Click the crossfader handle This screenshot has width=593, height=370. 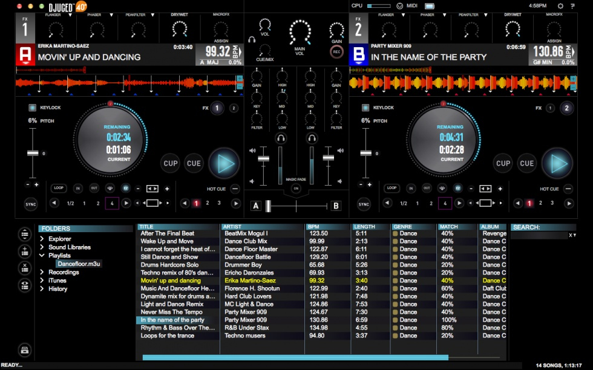point(268,206)
